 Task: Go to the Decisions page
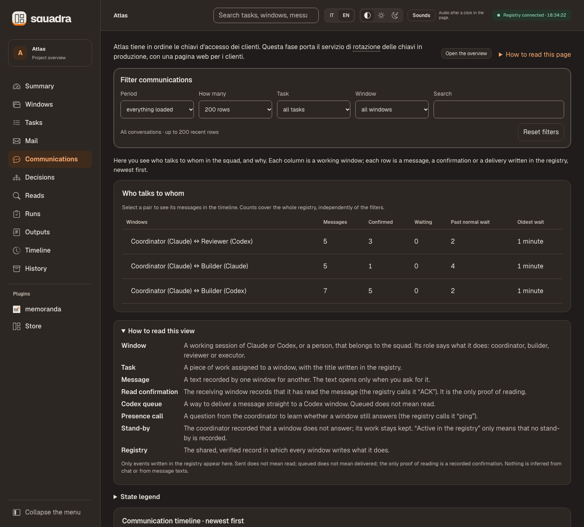click(50, 178)
